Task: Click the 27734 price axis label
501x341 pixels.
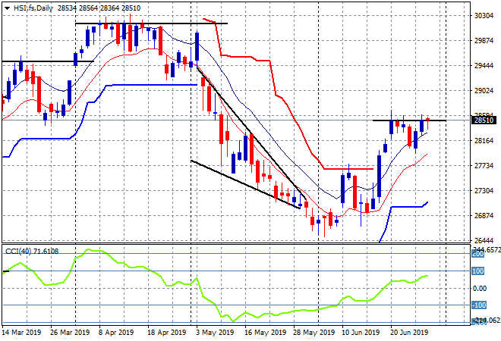Action: click(x=484, y=165)
